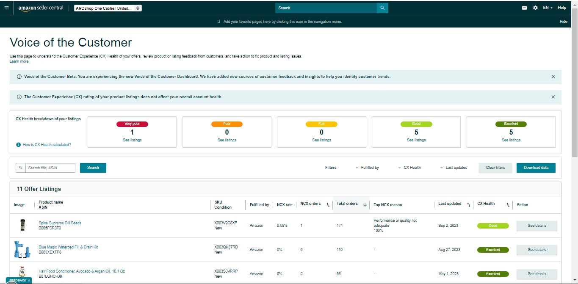578x284 pixels.
Task: Hide the favorites bar
Action: click(563, 22)
